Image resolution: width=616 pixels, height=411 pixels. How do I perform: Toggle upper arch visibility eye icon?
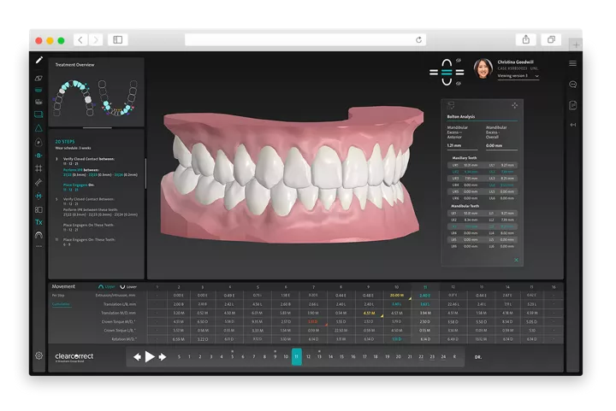click(x=459, y=60)
